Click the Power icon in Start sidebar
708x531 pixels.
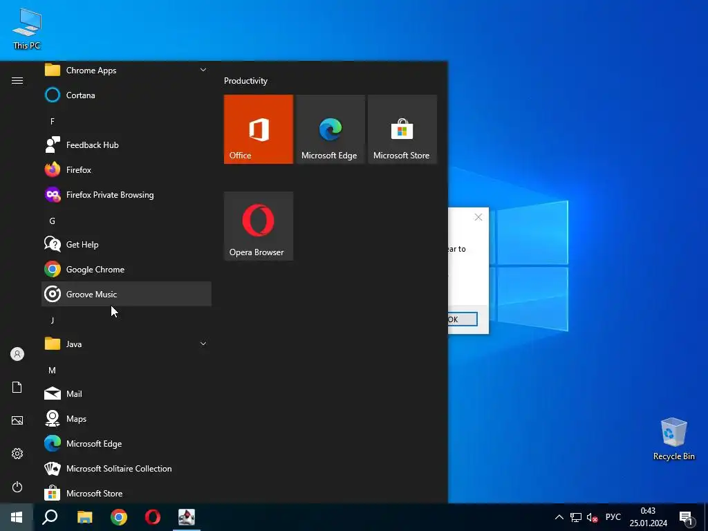[x=17, y=487]
